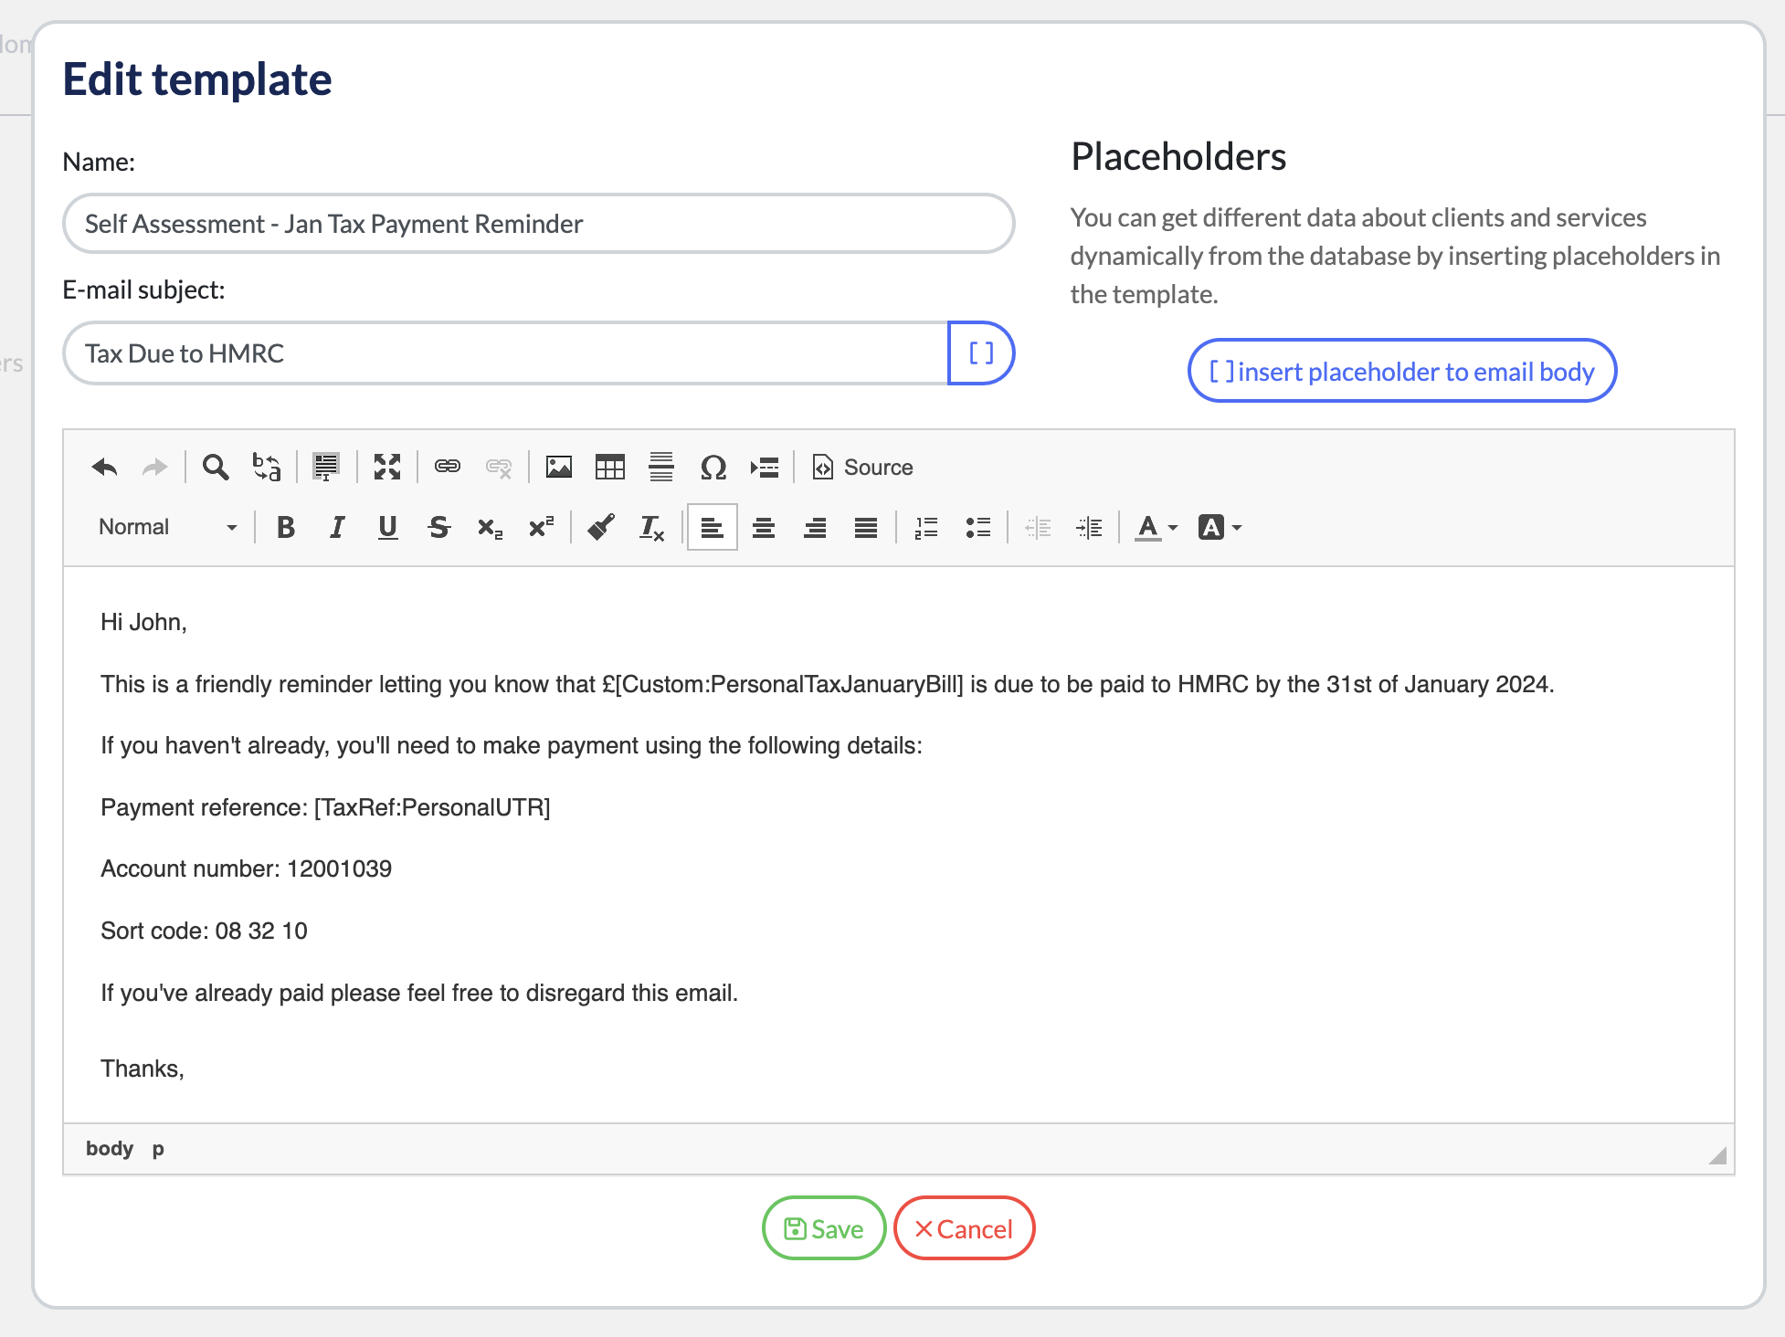
Task: Justify the text
Action: tap(866, 527)
